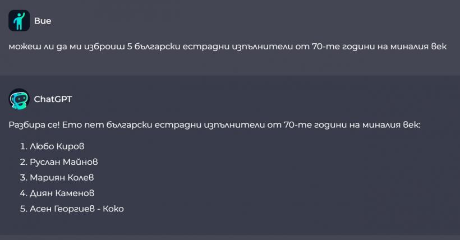Click the "Вие" sender name
The height and width of the screenshot is (240, 460).
tap(43, 21)
